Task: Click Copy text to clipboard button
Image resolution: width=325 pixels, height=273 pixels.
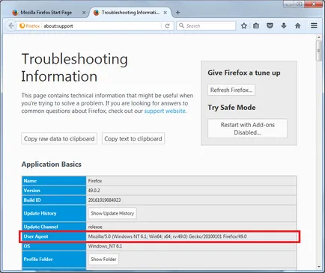Action: [133, 138]
